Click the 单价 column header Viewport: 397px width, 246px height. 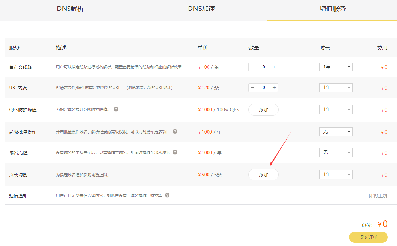[203, 48]
